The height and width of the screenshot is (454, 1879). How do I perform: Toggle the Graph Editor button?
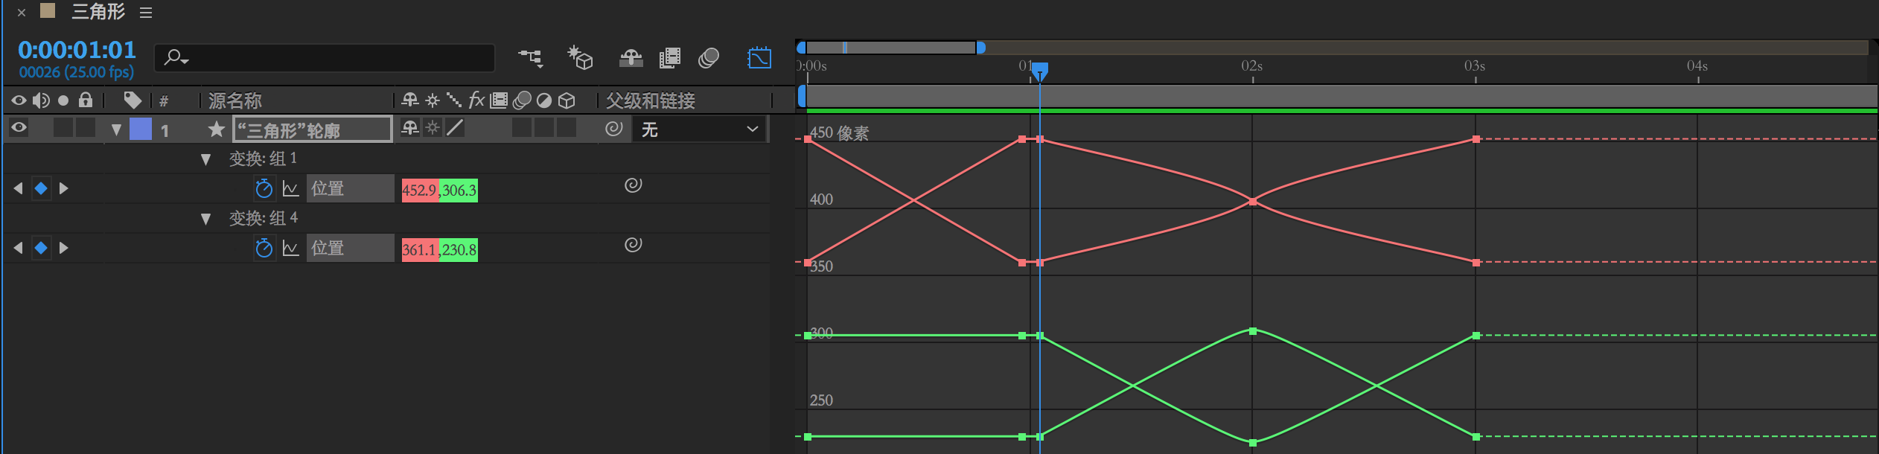click(x=759, y=58)
